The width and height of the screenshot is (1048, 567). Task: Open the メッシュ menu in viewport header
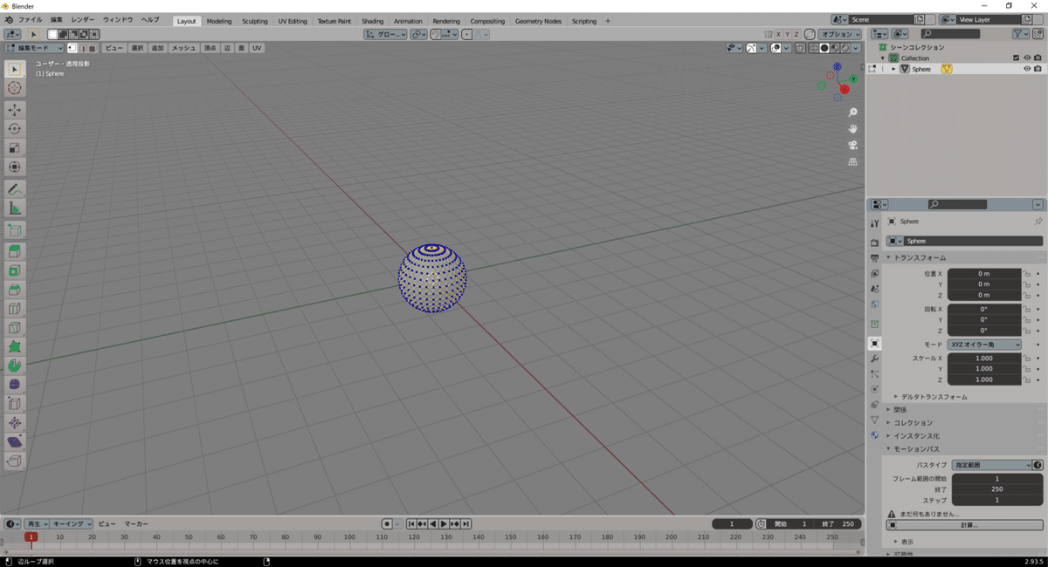pyautogui.click(x=183, y=48)
